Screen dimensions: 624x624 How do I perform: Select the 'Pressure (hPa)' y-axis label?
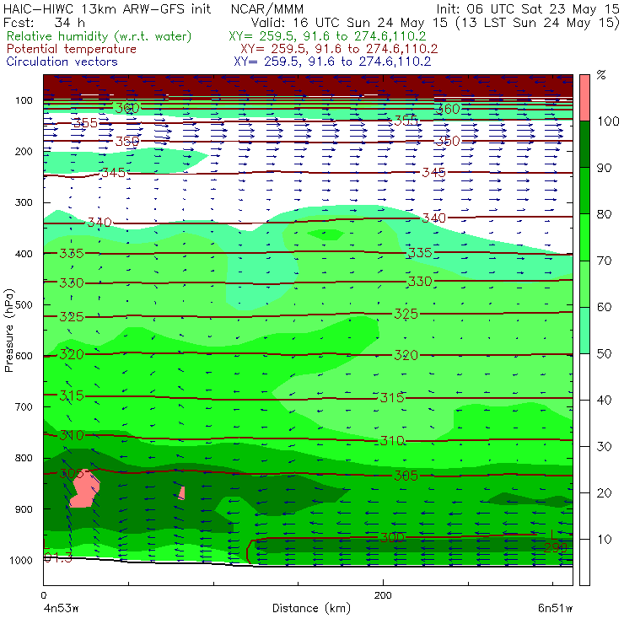(9, 331)
